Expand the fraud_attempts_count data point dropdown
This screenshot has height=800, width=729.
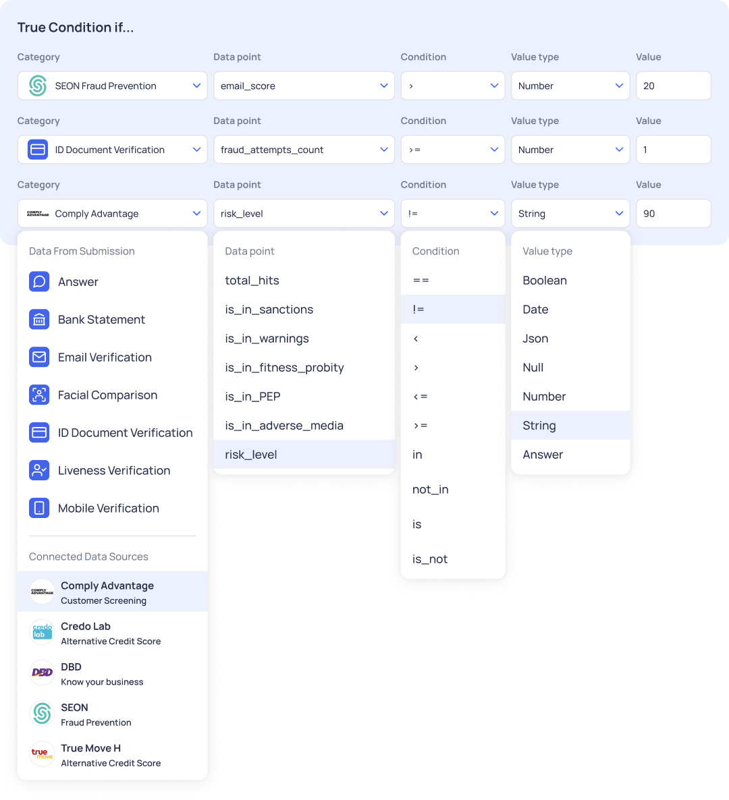click(304, 150)
